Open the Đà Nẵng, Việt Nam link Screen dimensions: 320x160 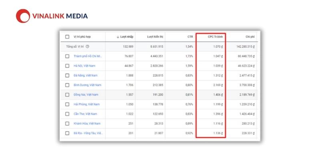point(86,75)
